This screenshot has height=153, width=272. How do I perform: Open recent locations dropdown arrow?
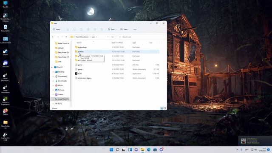click(x=62, y=37)
